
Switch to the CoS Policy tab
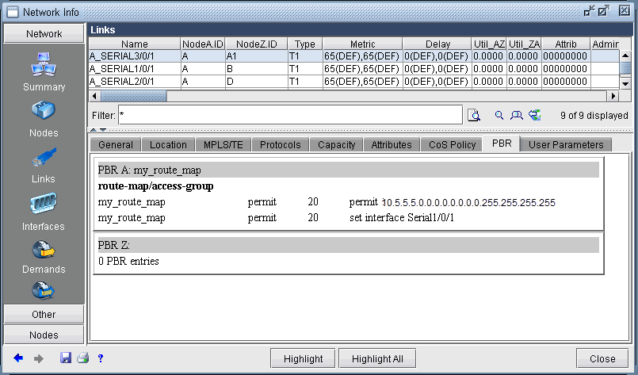tap(452, 144)
